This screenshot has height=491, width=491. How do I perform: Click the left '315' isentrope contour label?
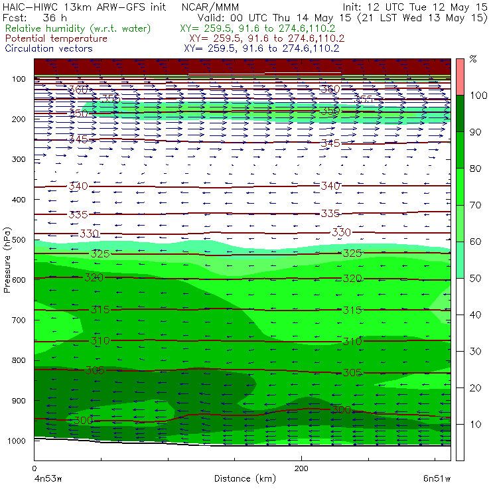point(100,310)
